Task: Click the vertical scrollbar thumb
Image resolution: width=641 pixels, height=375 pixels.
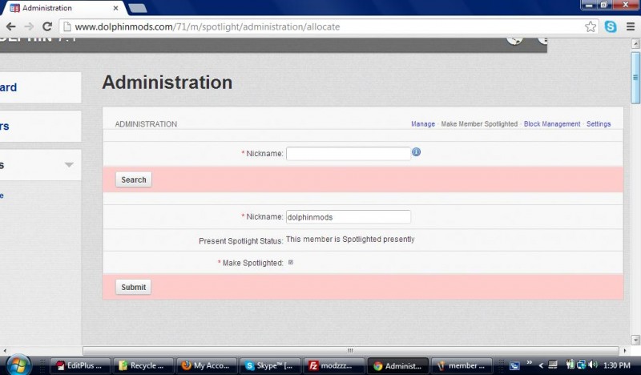Action: point(635,78)
